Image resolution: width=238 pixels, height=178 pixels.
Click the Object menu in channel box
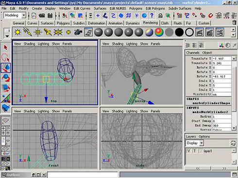[x=207, y=53]
